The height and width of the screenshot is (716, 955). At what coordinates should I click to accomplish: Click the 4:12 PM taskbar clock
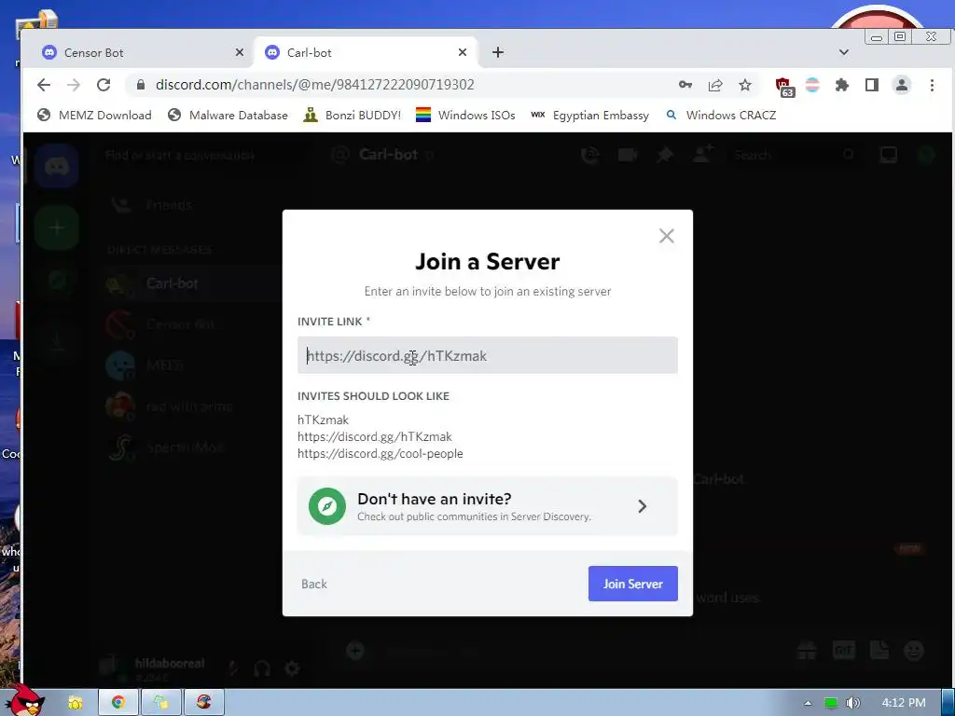coord(904,703)
